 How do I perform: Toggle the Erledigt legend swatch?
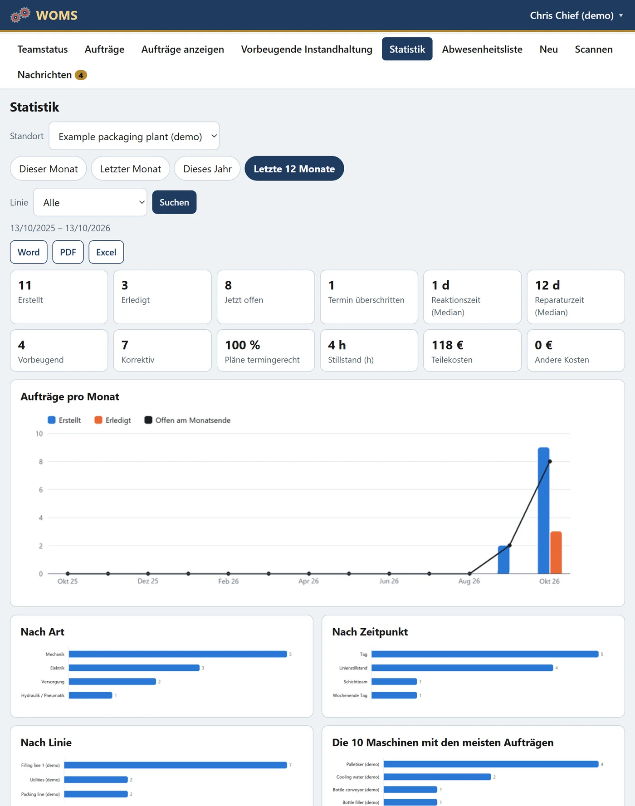coord(98,420)
